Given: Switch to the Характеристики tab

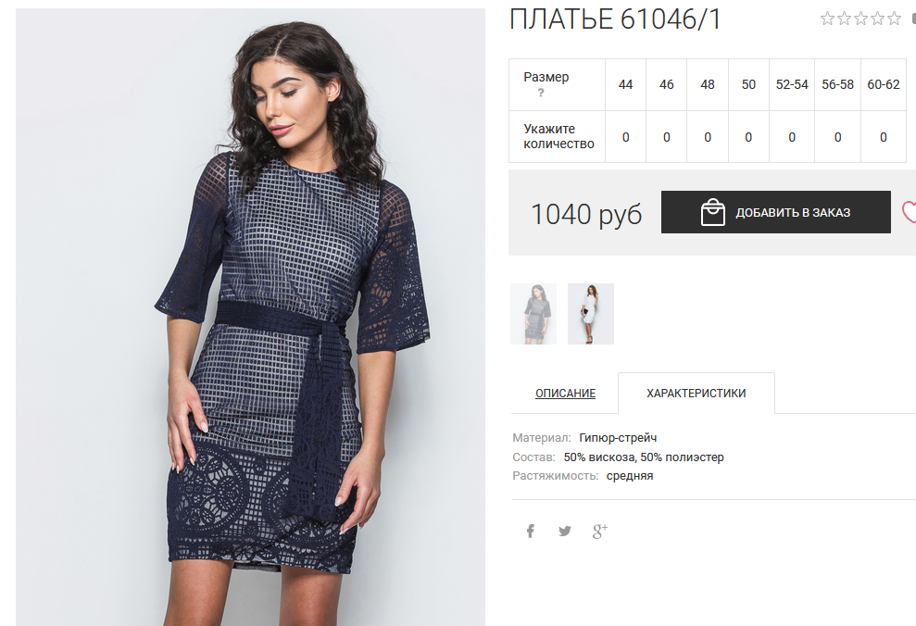Looking at the screenshot, I should click(696, 393).
